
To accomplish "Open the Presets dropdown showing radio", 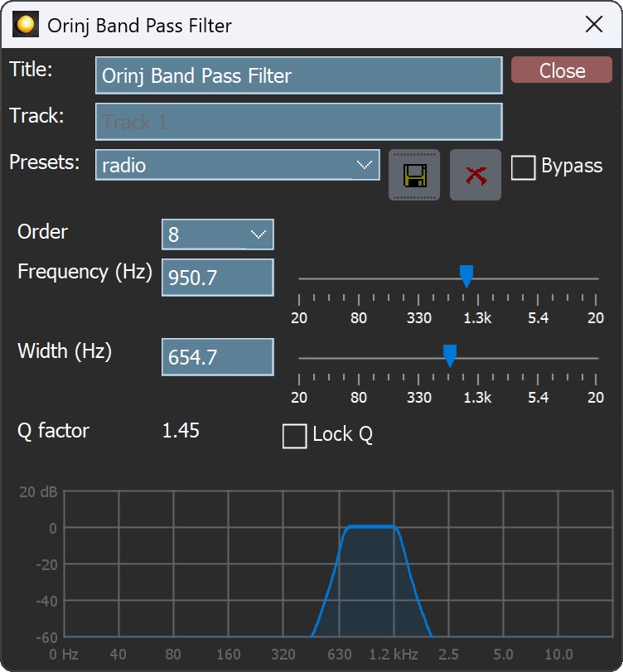I will click(237, 165).
